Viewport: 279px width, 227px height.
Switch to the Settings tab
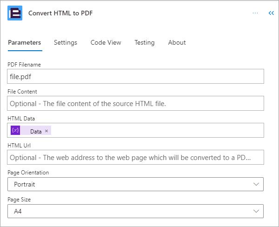[66, 42]
